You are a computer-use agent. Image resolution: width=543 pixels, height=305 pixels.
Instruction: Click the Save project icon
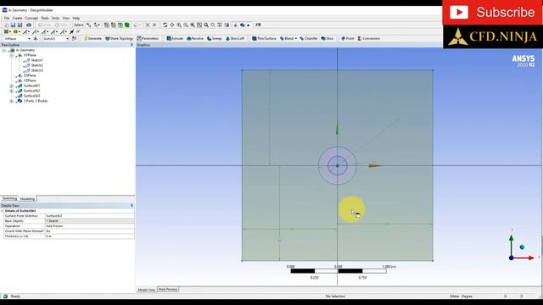13,25
